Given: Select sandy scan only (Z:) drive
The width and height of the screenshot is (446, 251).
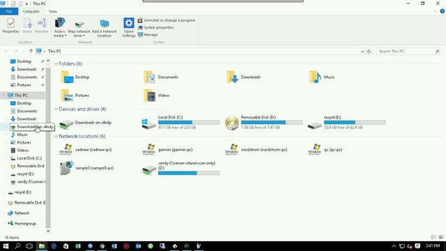Looking at the screenshot, I should pos(180,168).
